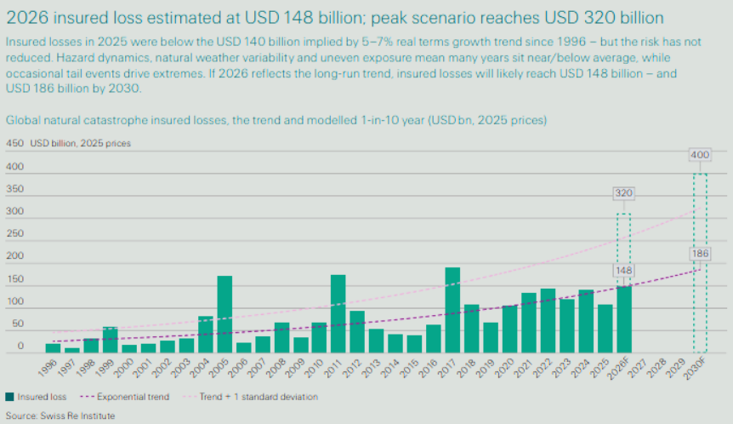The image size is (733, 424).
Task: Select the tall 2017 insured loss bar
Action: (452, 310)
